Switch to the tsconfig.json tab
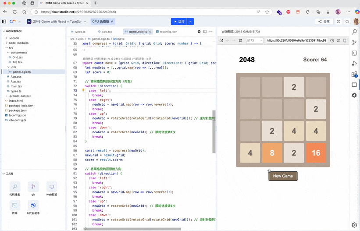 coord(167,32)
